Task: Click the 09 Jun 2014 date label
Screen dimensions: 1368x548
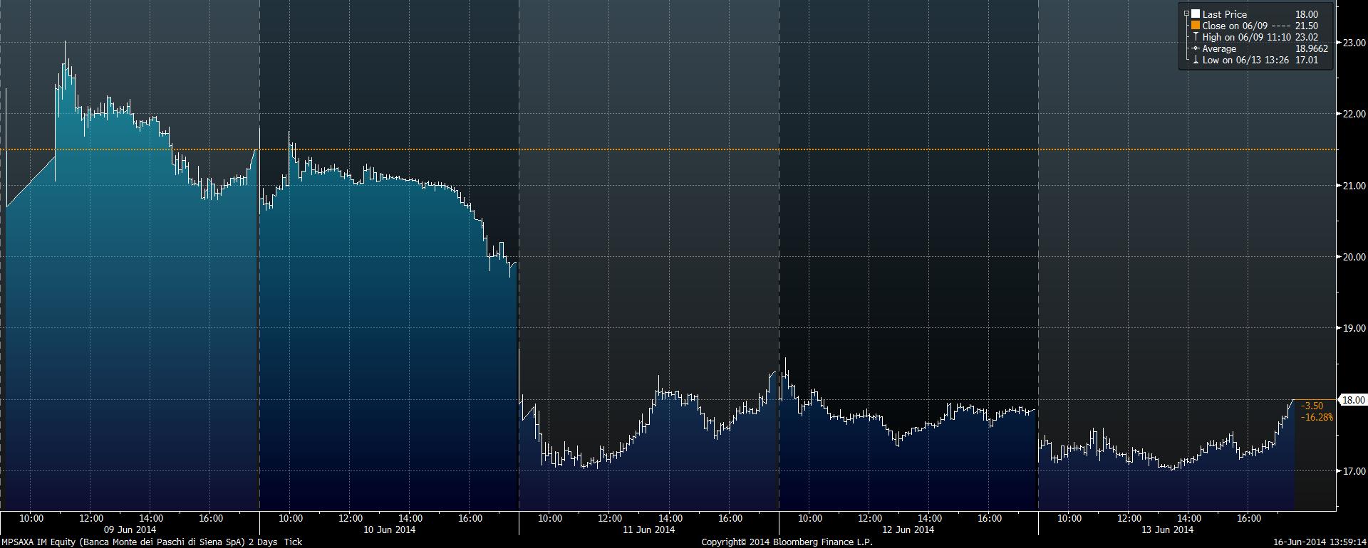Action: click(130, 529)
